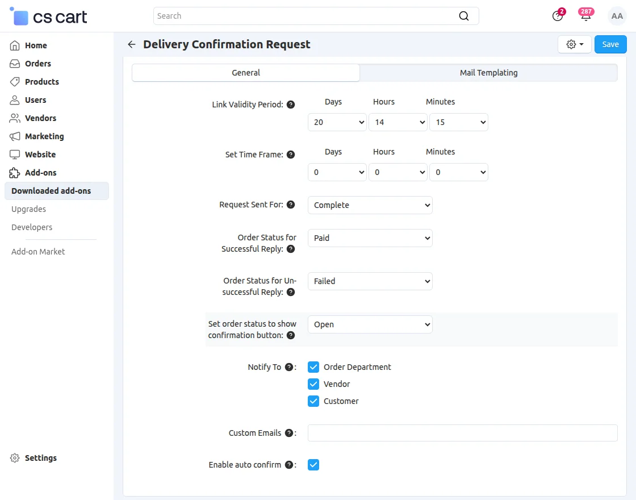Go to Downloaded add-ons in the sidebar
636x500 pixels.
point(50,191)
